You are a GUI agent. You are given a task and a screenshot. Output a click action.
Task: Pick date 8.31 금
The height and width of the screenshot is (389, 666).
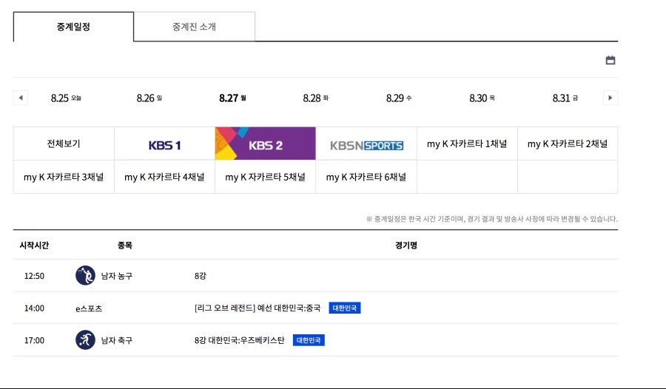coord(565,98)
